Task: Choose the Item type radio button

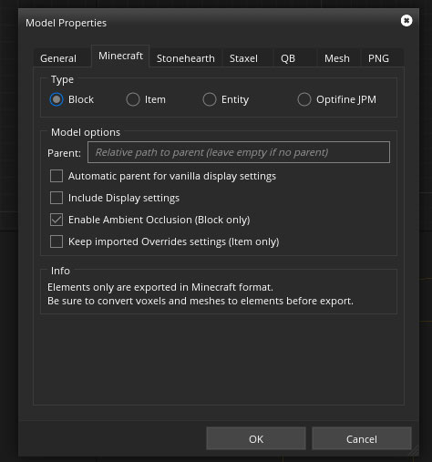Action: pos(133,99)
